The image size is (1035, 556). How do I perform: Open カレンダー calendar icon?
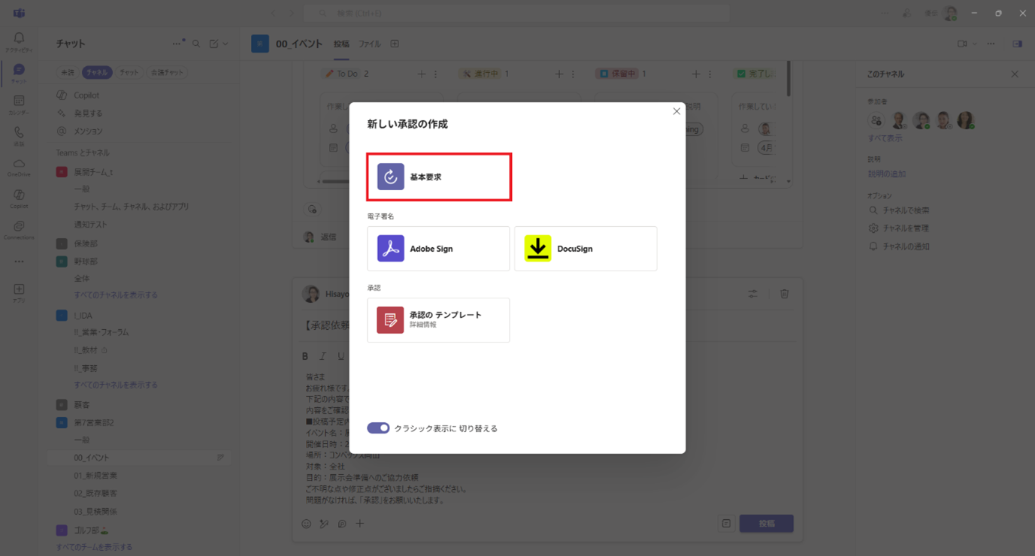pyautogui.click(x=19, y=104)
